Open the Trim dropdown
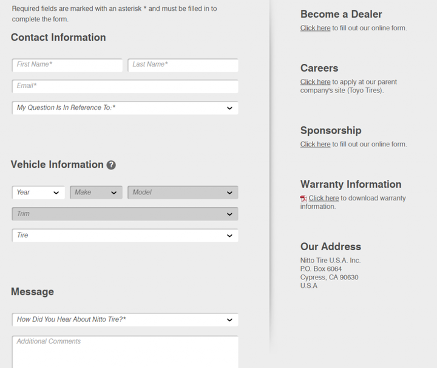 point(125,214)
